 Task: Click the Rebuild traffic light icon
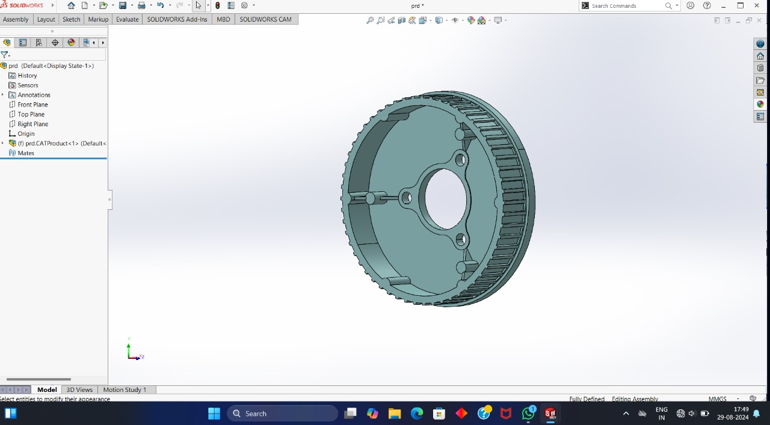point(217,5)
